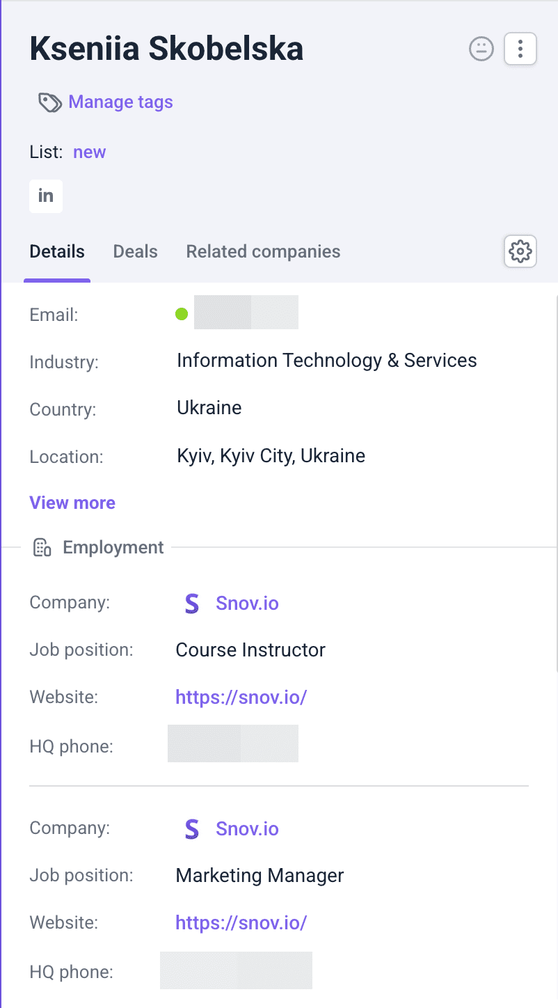Open Snov.io company link under Course Instructor
The height and width of the screenshot is (1008, 558).
247,604
